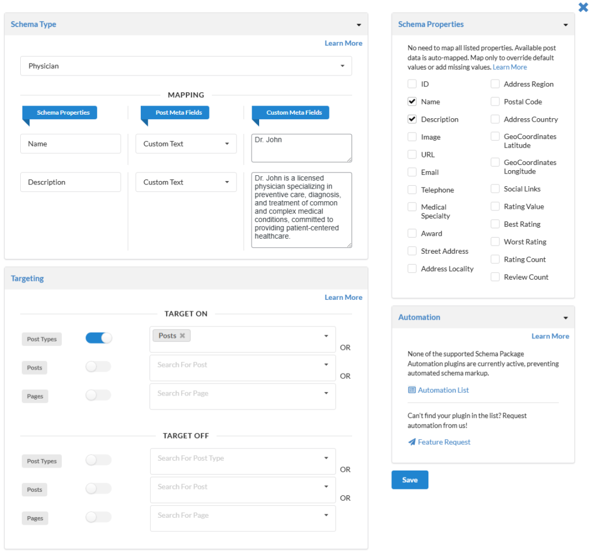Uncheck the Description property checkbox
This screenshot has width=591, height=553.
[x=412, y=119]
